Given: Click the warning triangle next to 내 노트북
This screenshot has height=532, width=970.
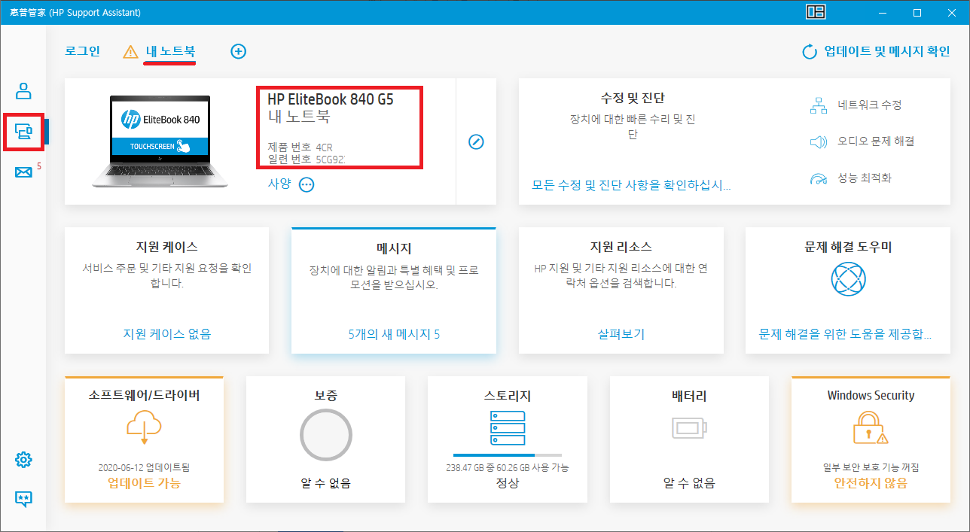Looking at the screenshot, I should click(130, 52).
